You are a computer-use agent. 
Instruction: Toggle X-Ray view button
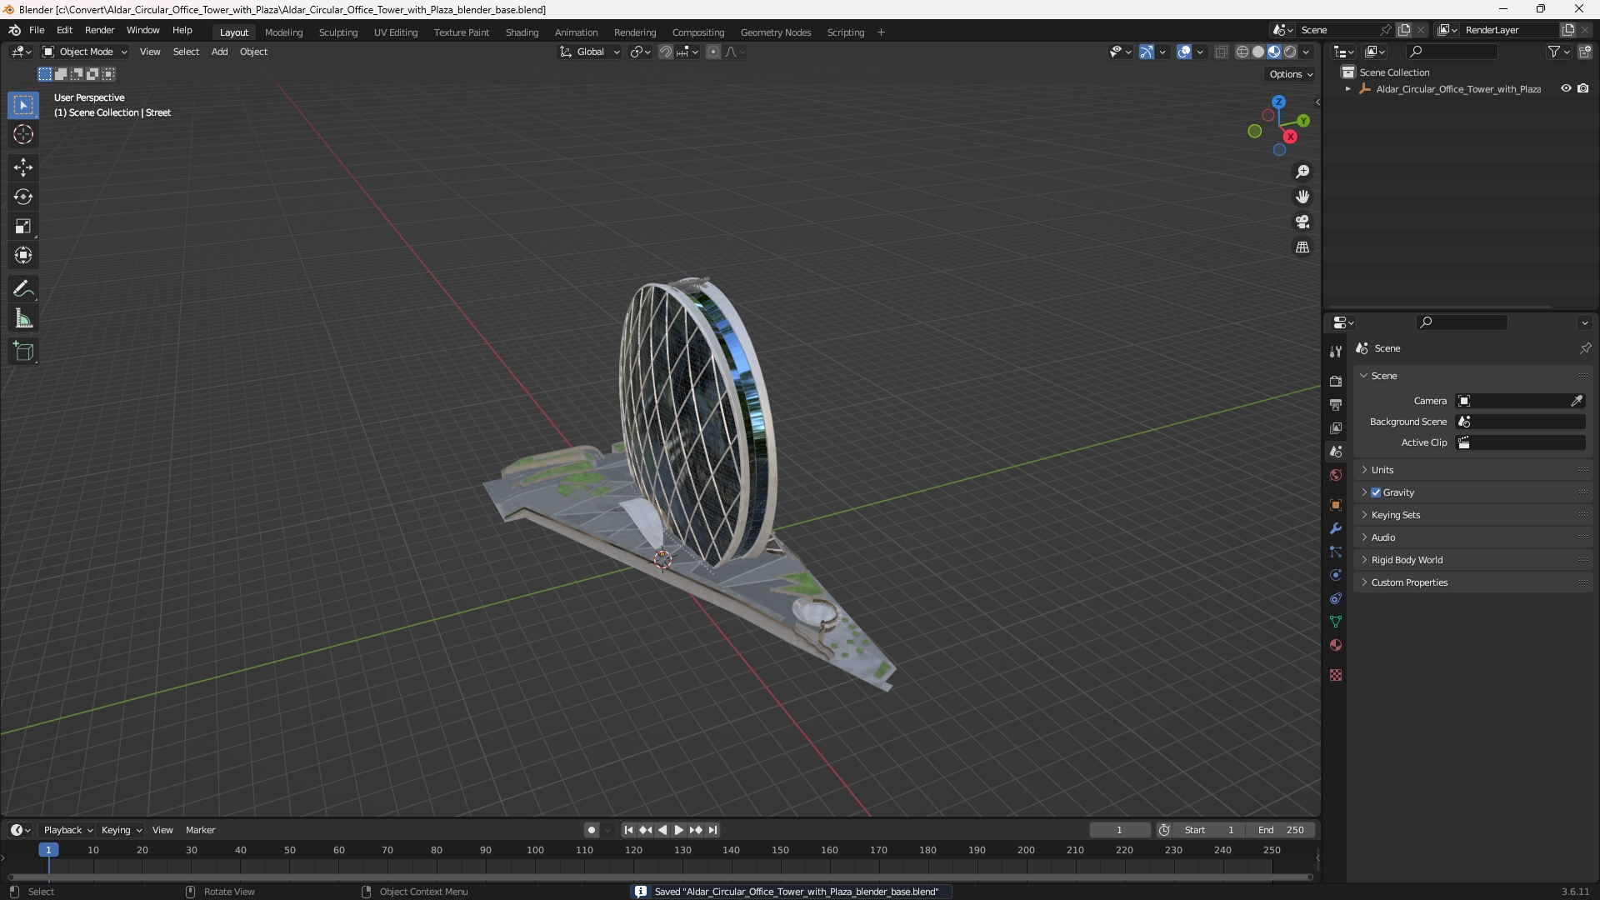1222,52
